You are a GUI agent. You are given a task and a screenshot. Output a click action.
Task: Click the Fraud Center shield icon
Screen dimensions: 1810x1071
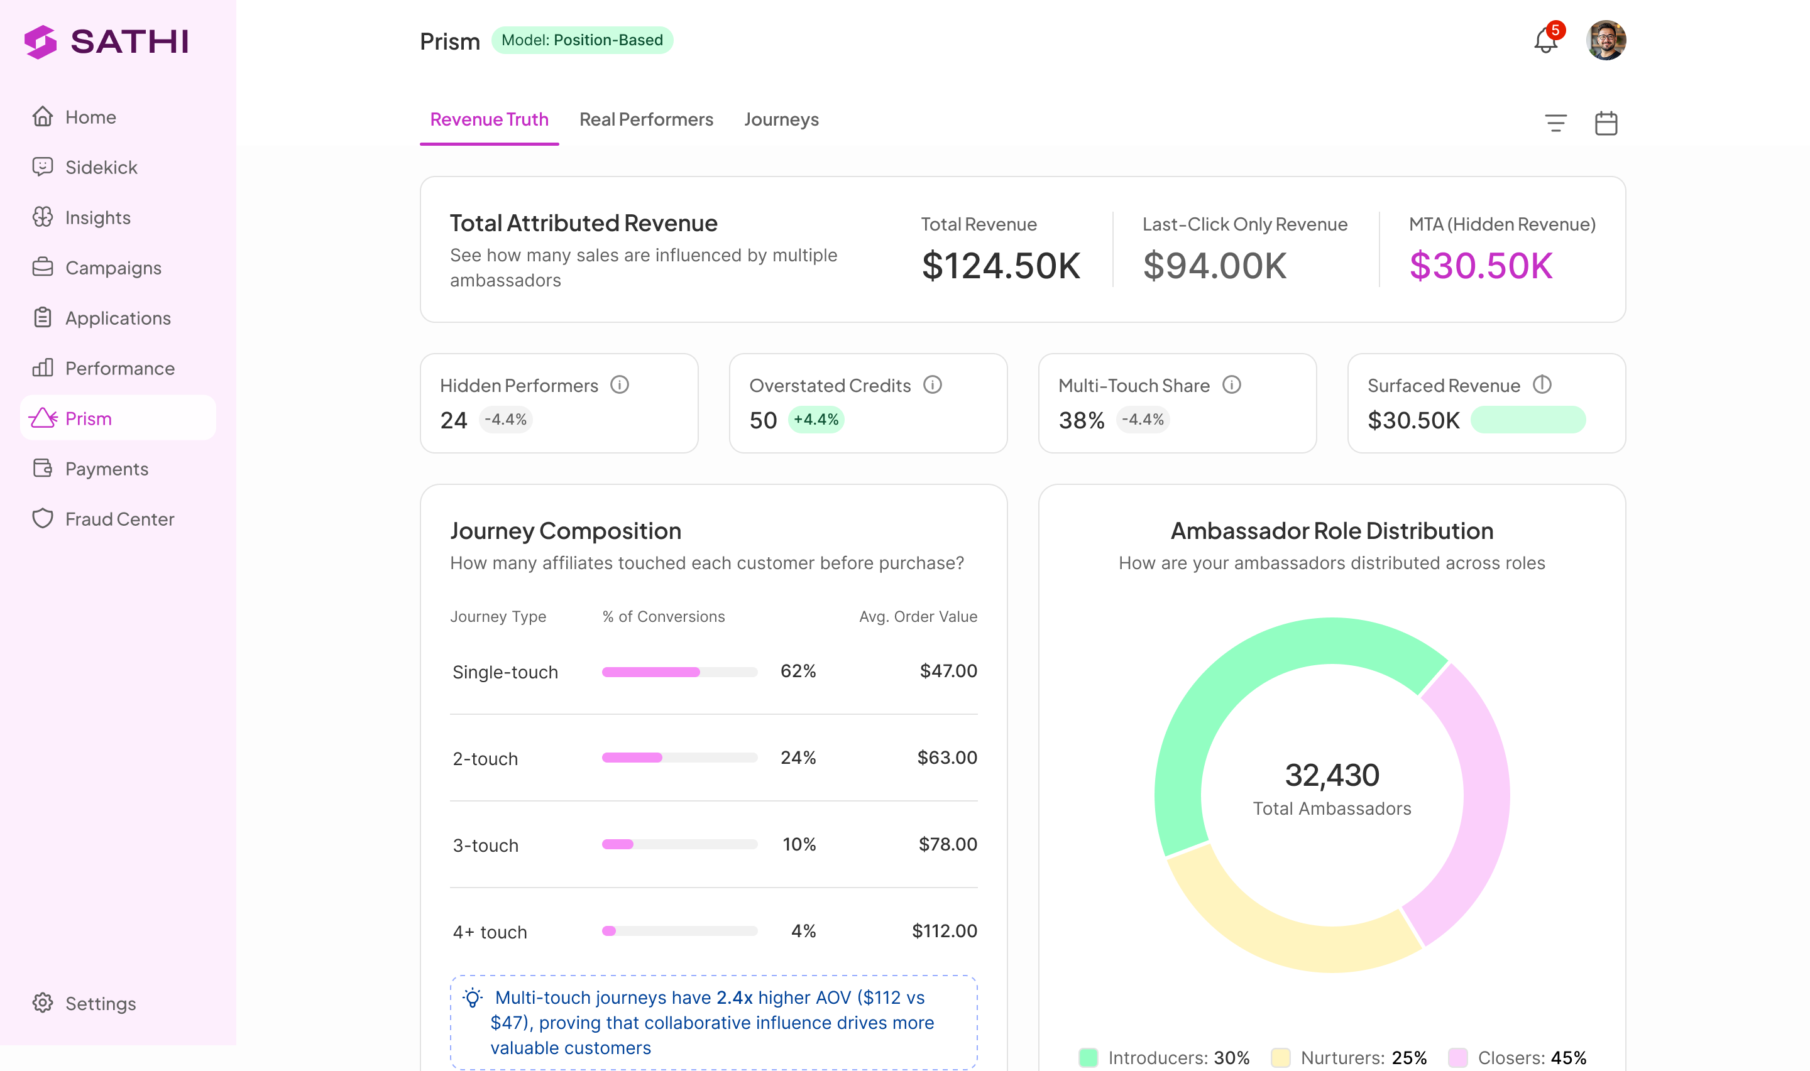click(43, 518)
